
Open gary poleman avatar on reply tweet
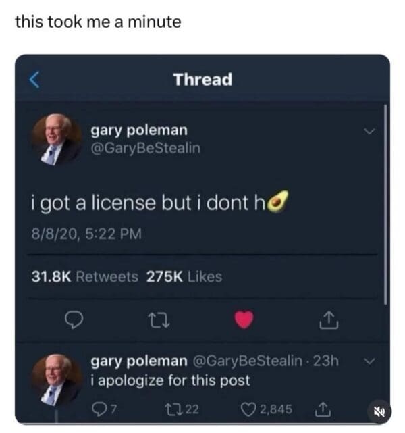click(x=57, y=380)
